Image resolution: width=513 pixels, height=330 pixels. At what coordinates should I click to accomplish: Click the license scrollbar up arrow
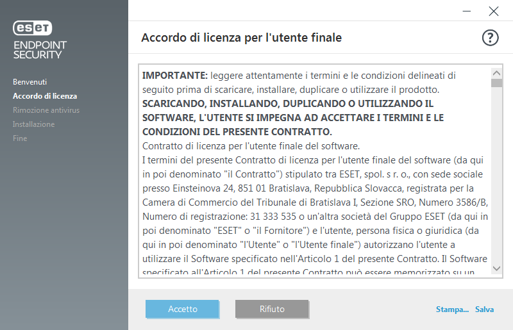point(496,73)
